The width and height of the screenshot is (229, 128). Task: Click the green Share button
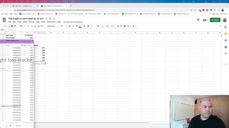click(215, 20)
